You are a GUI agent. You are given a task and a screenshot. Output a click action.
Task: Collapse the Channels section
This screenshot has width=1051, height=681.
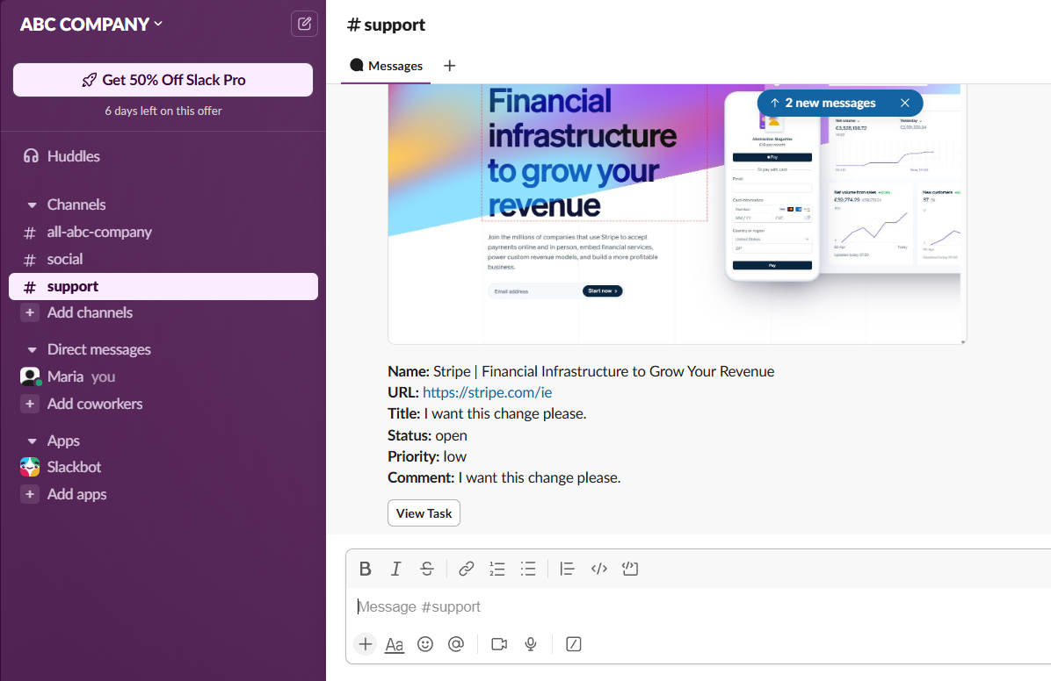click(32, 204)
